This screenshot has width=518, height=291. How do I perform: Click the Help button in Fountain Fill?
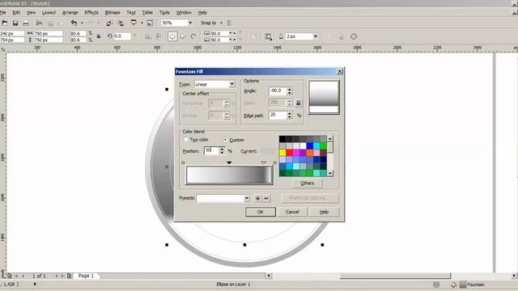[x=324, y=212]
